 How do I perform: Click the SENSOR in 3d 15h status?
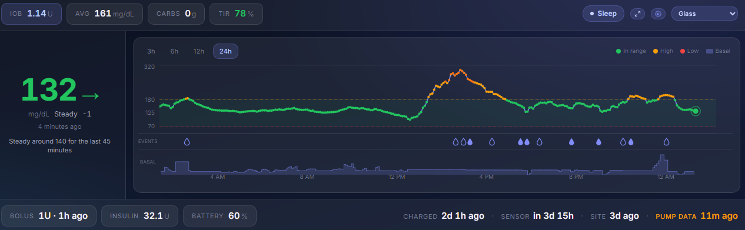click(537, 216)
